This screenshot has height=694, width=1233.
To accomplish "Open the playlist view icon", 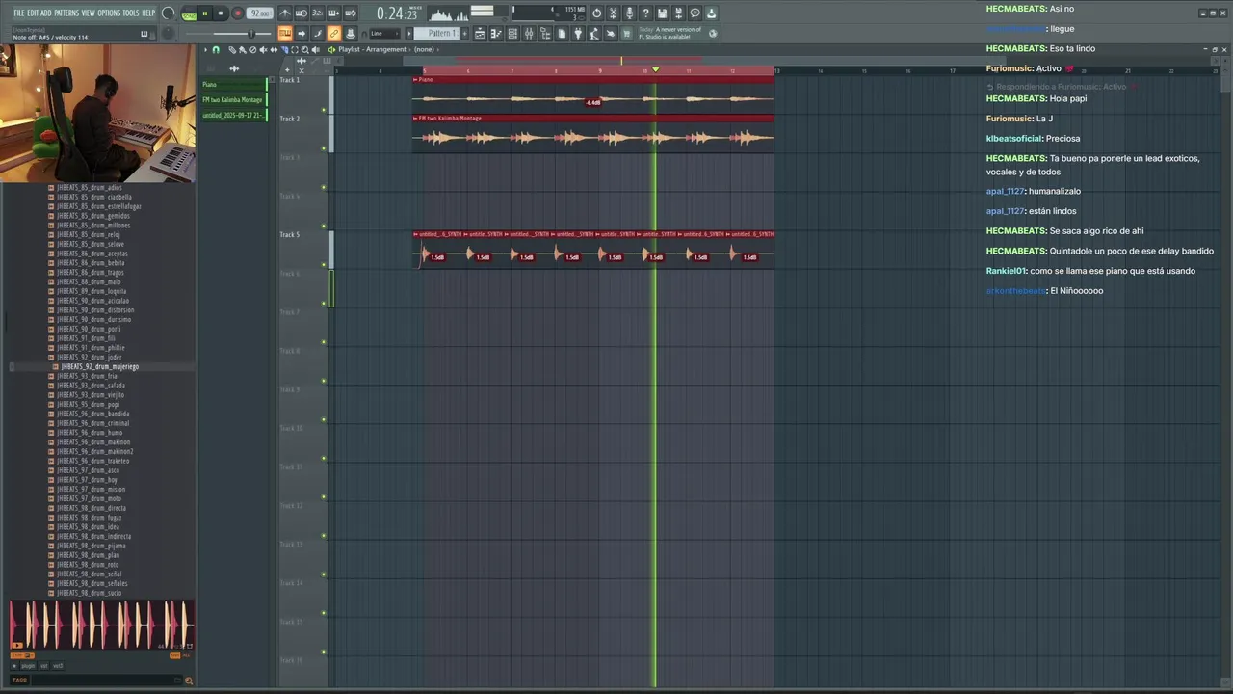I will [480, 33].
